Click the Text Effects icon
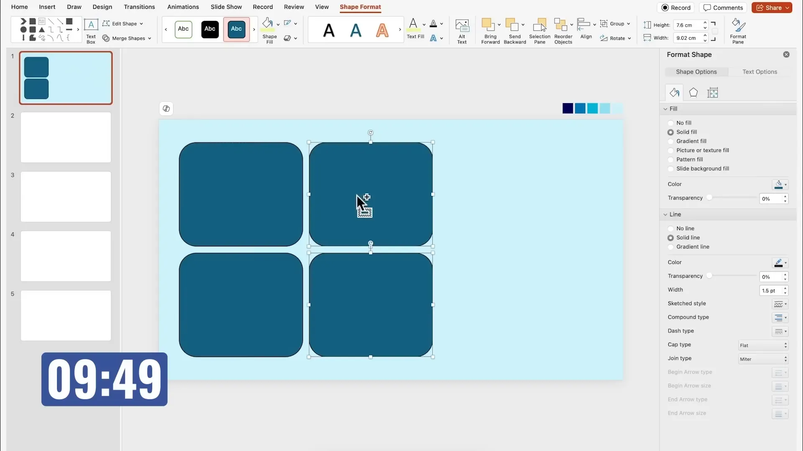Image resolution: width=803 pixels, height=451 pixels. [x=433, y=38]
